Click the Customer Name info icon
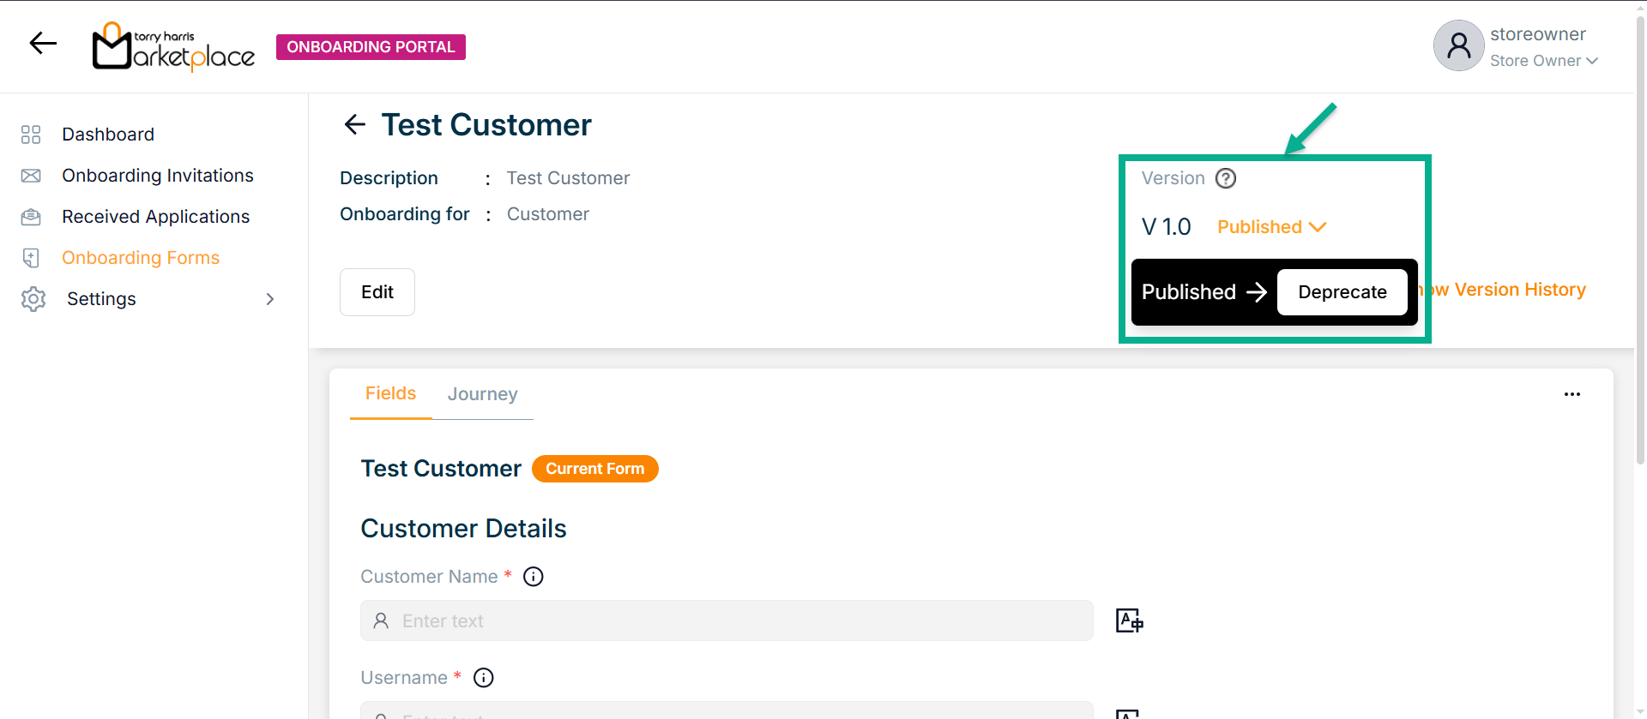Screen dimensions: 1647x719 (x=534, y=577)
